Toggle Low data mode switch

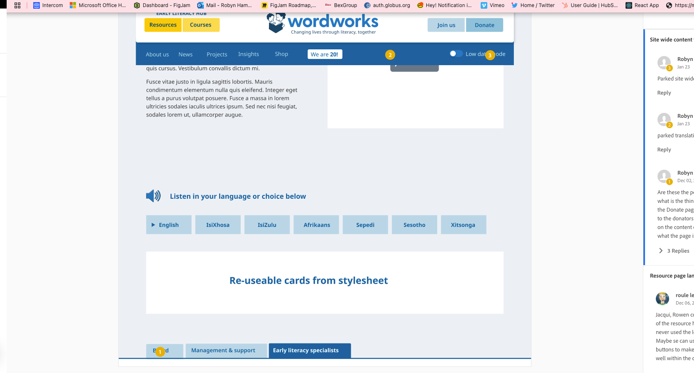coord(456,54)
